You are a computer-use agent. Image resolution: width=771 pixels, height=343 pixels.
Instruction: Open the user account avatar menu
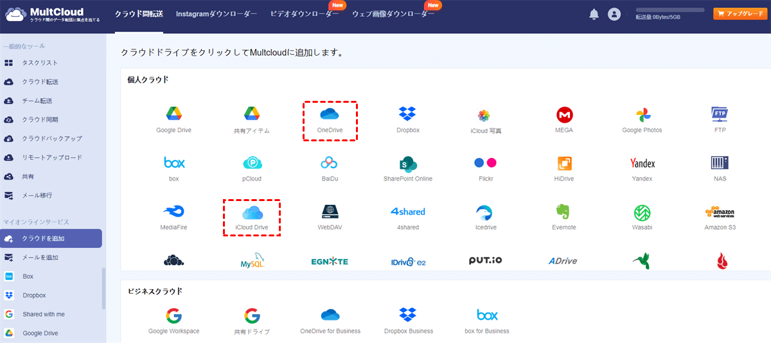coord(614,14)
